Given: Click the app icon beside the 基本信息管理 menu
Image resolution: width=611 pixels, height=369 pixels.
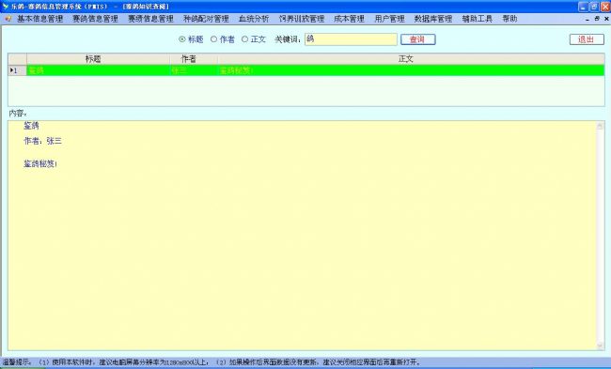Looking at the screenshot, I should [8, 19].
